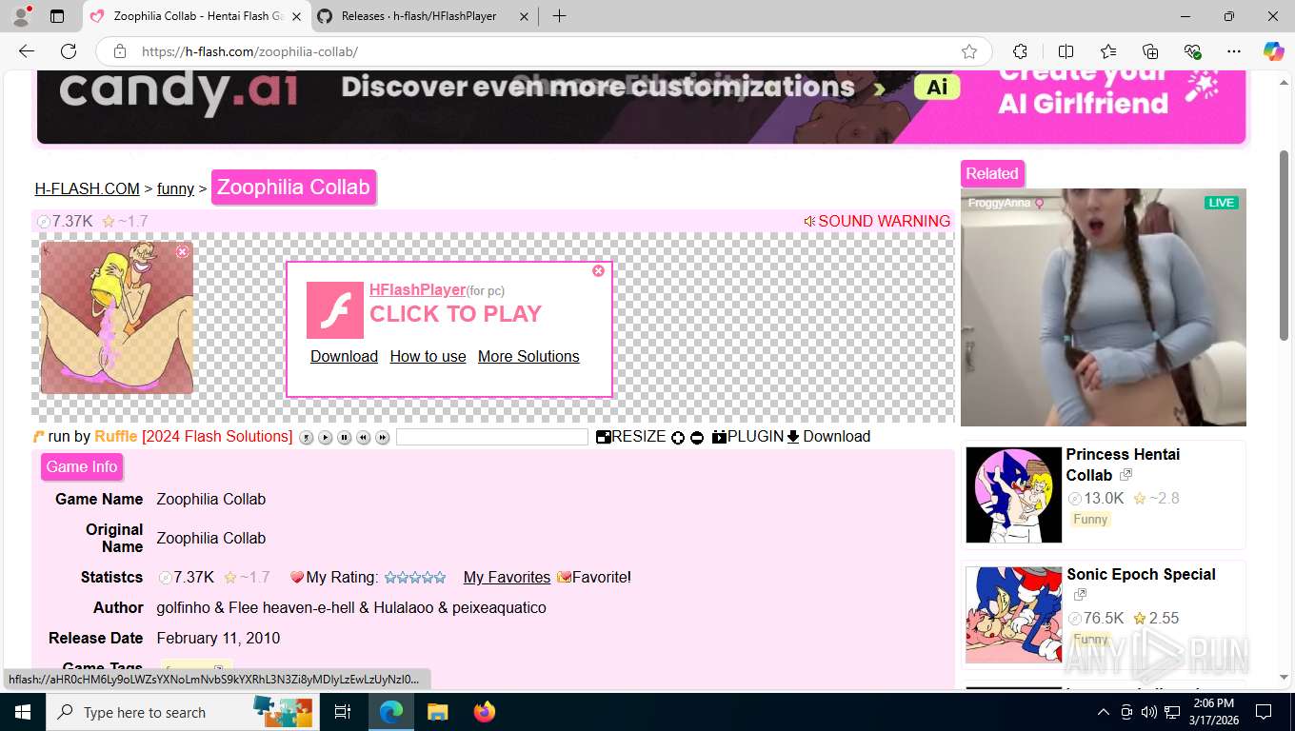The image size is (1295, 731).
Task: Rate the game with the first star
Action: click(390, 578)
